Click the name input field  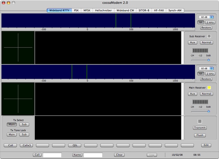tap(93, 155)
